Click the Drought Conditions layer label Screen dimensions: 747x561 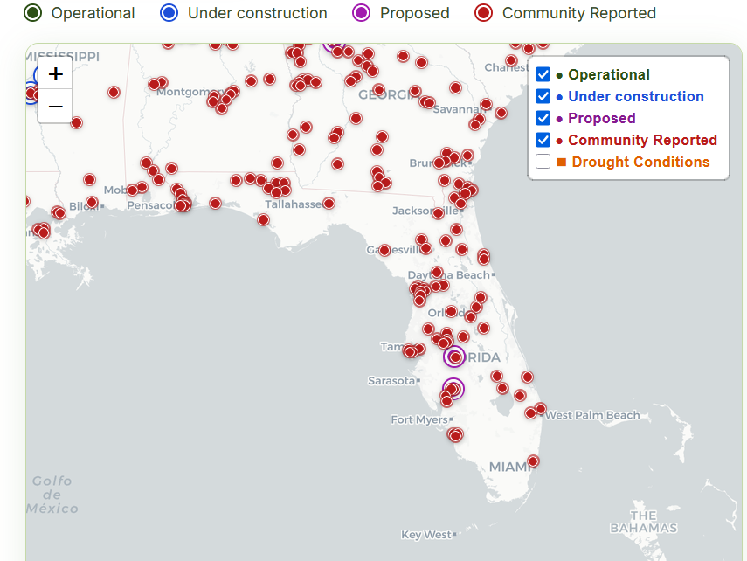click(640, 162)
